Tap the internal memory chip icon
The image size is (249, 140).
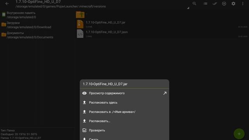click(x=4, y=15)
